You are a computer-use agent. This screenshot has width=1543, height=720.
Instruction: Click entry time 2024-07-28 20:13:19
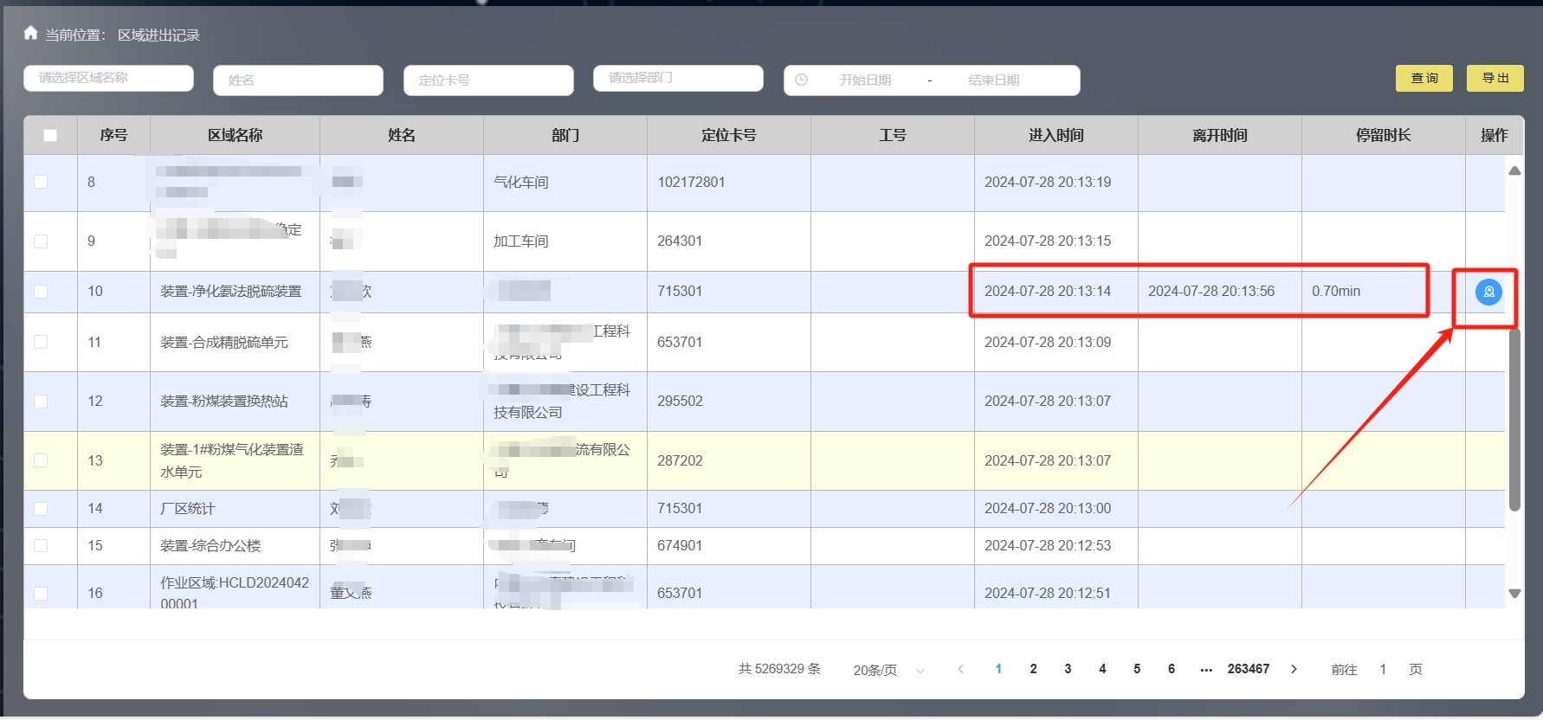(x=1048, y=182)
